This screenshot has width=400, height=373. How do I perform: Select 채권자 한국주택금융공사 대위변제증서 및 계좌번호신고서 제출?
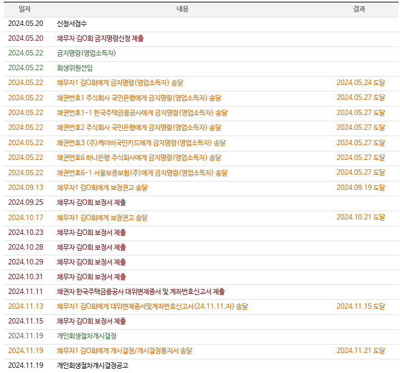[141, 292]
